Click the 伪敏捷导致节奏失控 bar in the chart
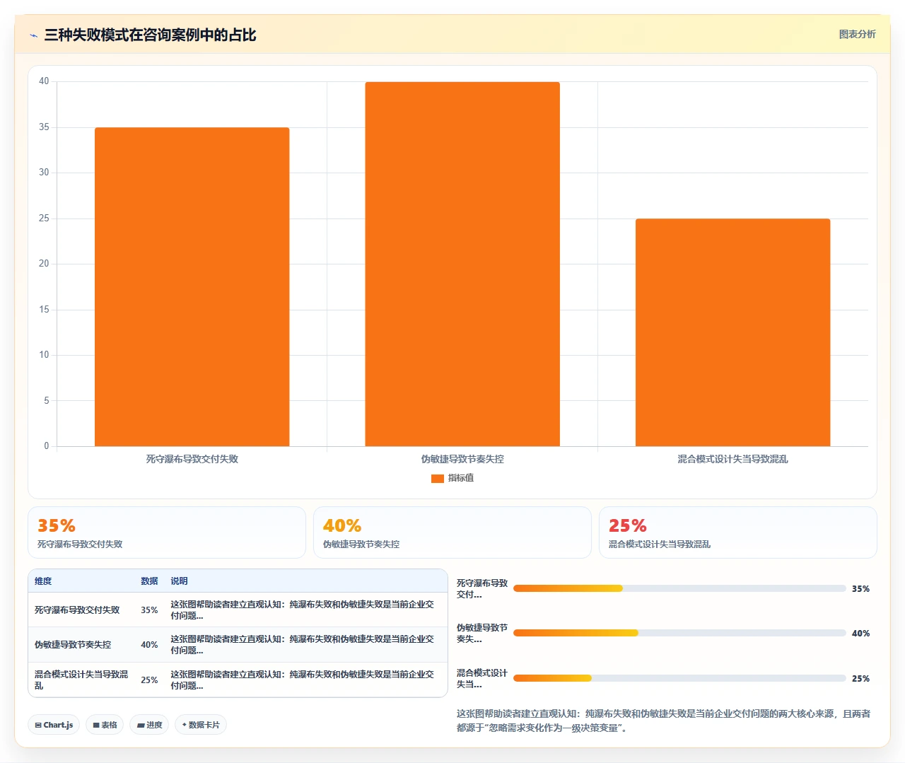This screenshot has height=763, width=905. coord(462,264)
